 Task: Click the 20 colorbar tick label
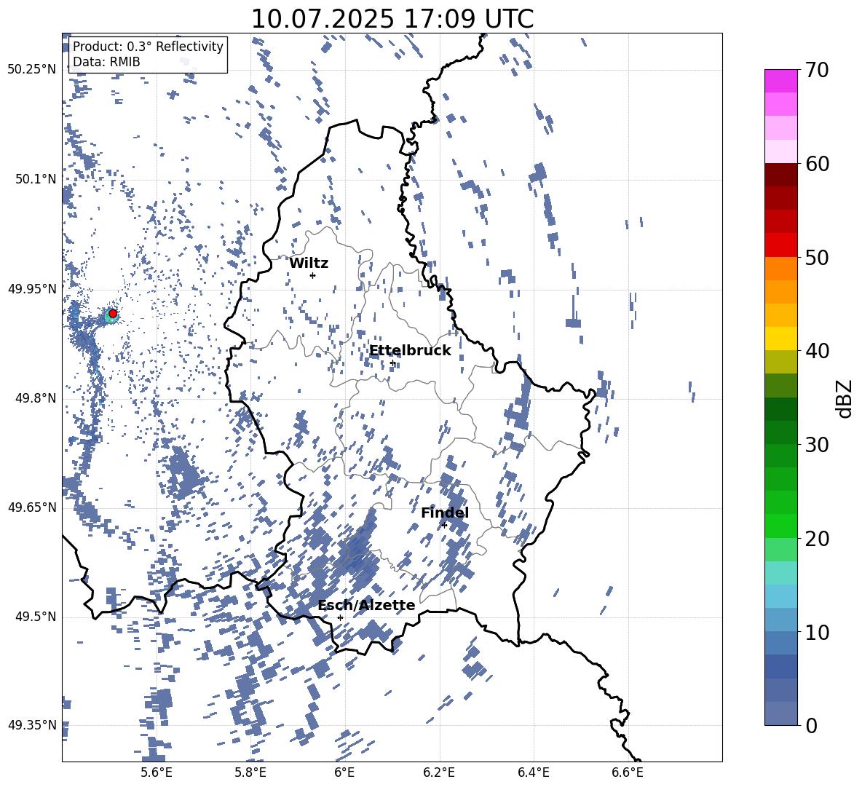tap(817, 539)
